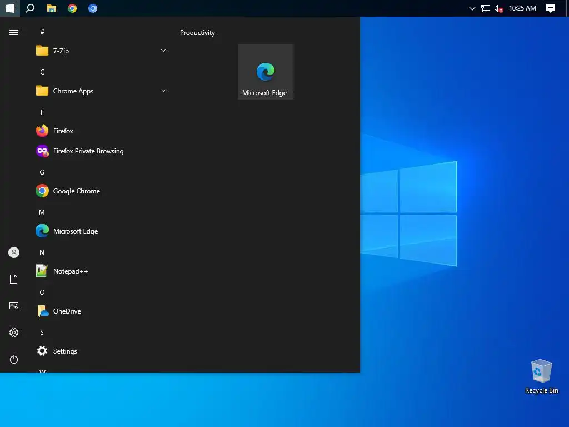Open the blue Chromium taskbar icon
This screenshot has height=427, width=569.
coord(93,8)
